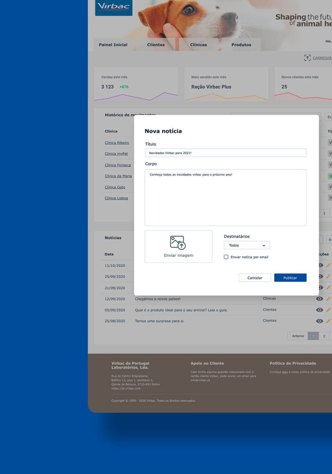Go to page 1 in Notícias pagination
The height and width of the screenshot is (474, 332).
(x=313, y=336)
